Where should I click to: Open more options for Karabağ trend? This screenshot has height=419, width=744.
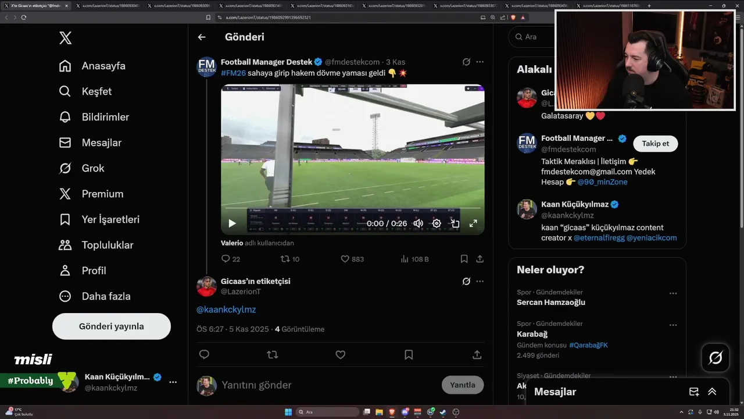(x=673, y=325)
